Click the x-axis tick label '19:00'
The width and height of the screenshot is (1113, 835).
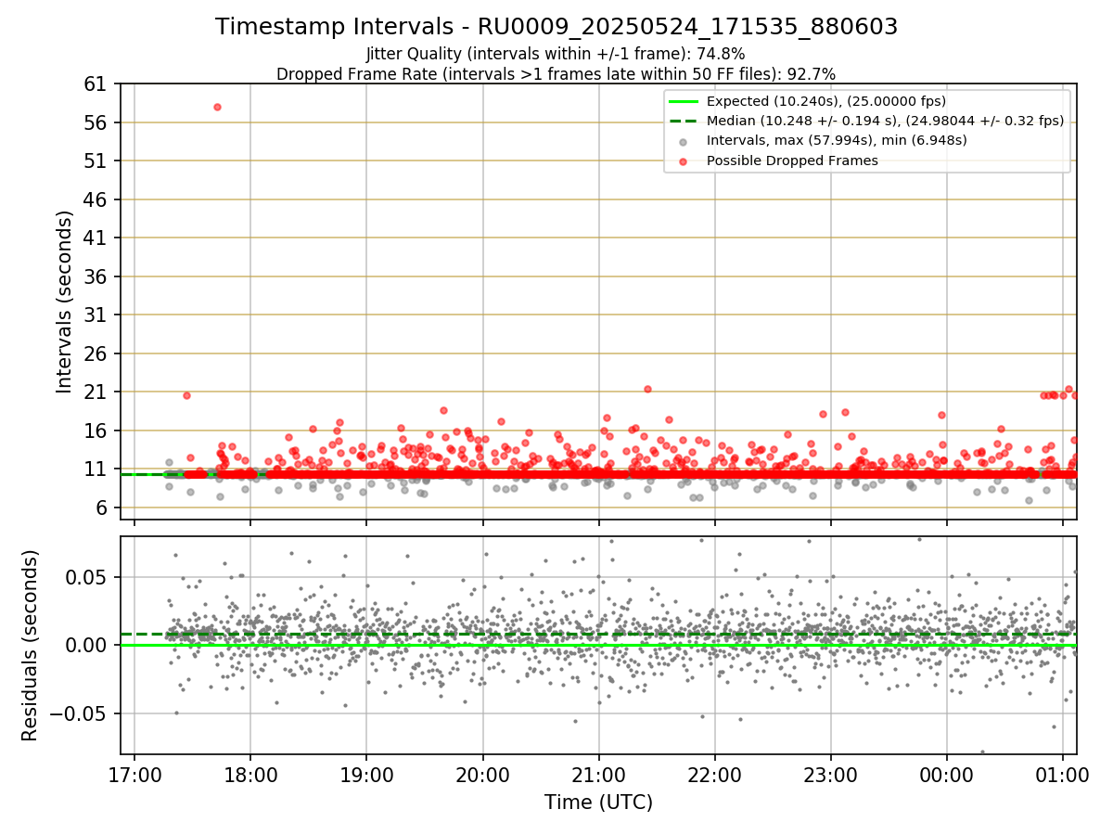pyautogui.click(x=366, y=774)
